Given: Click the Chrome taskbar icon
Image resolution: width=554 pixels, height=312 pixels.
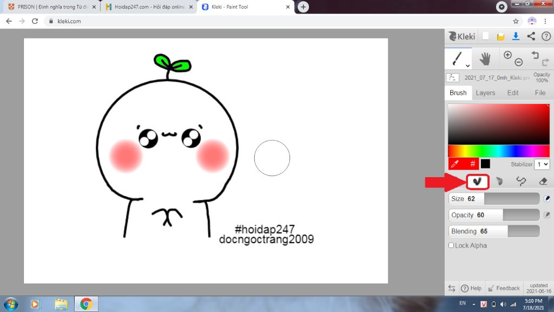Looking at the screenshot, I should pos(86,304).
